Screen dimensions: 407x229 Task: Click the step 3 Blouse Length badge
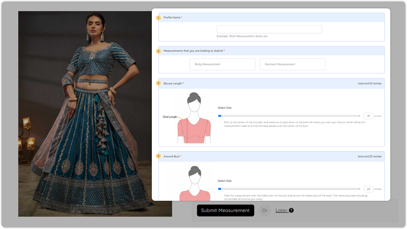158,83
